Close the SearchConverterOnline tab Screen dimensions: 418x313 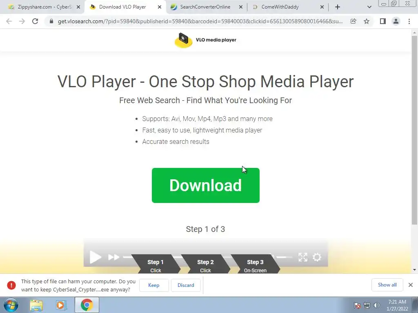(241, 7)
